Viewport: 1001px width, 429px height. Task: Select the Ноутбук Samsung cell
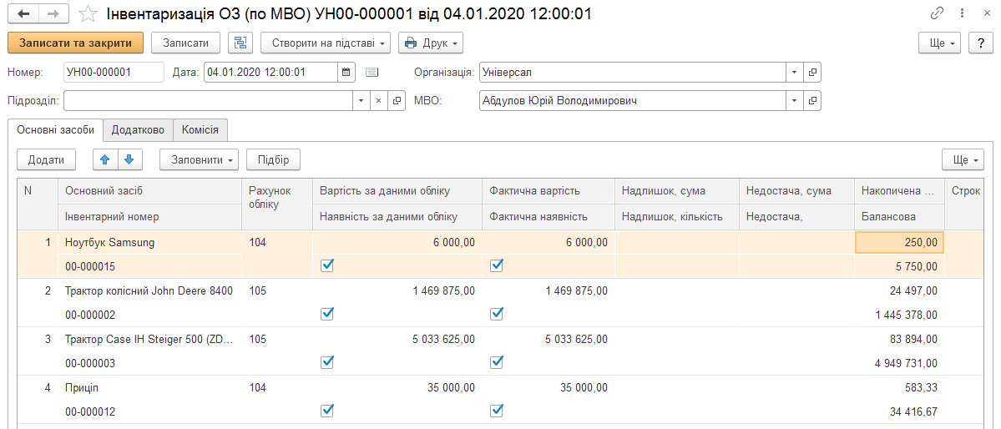150,242
